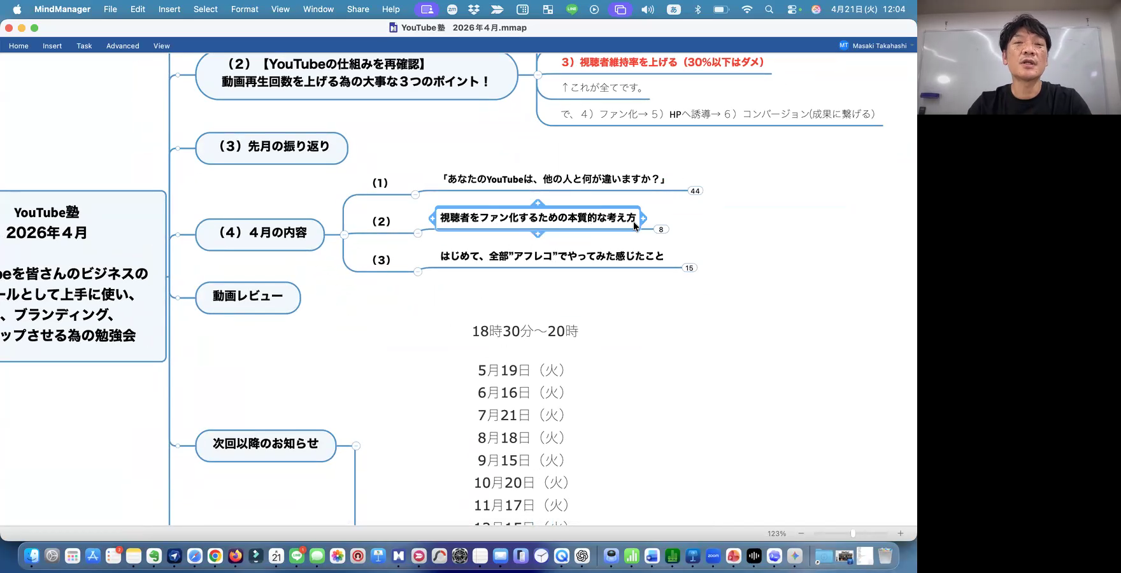
Task: Click the plus handle above the selected topic
Action: (x=538, y=203)
